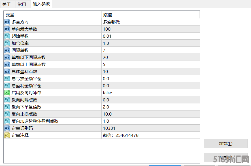251x166 pixels.
Task: Click the icon next to 定单识别码
Action: 7,128
